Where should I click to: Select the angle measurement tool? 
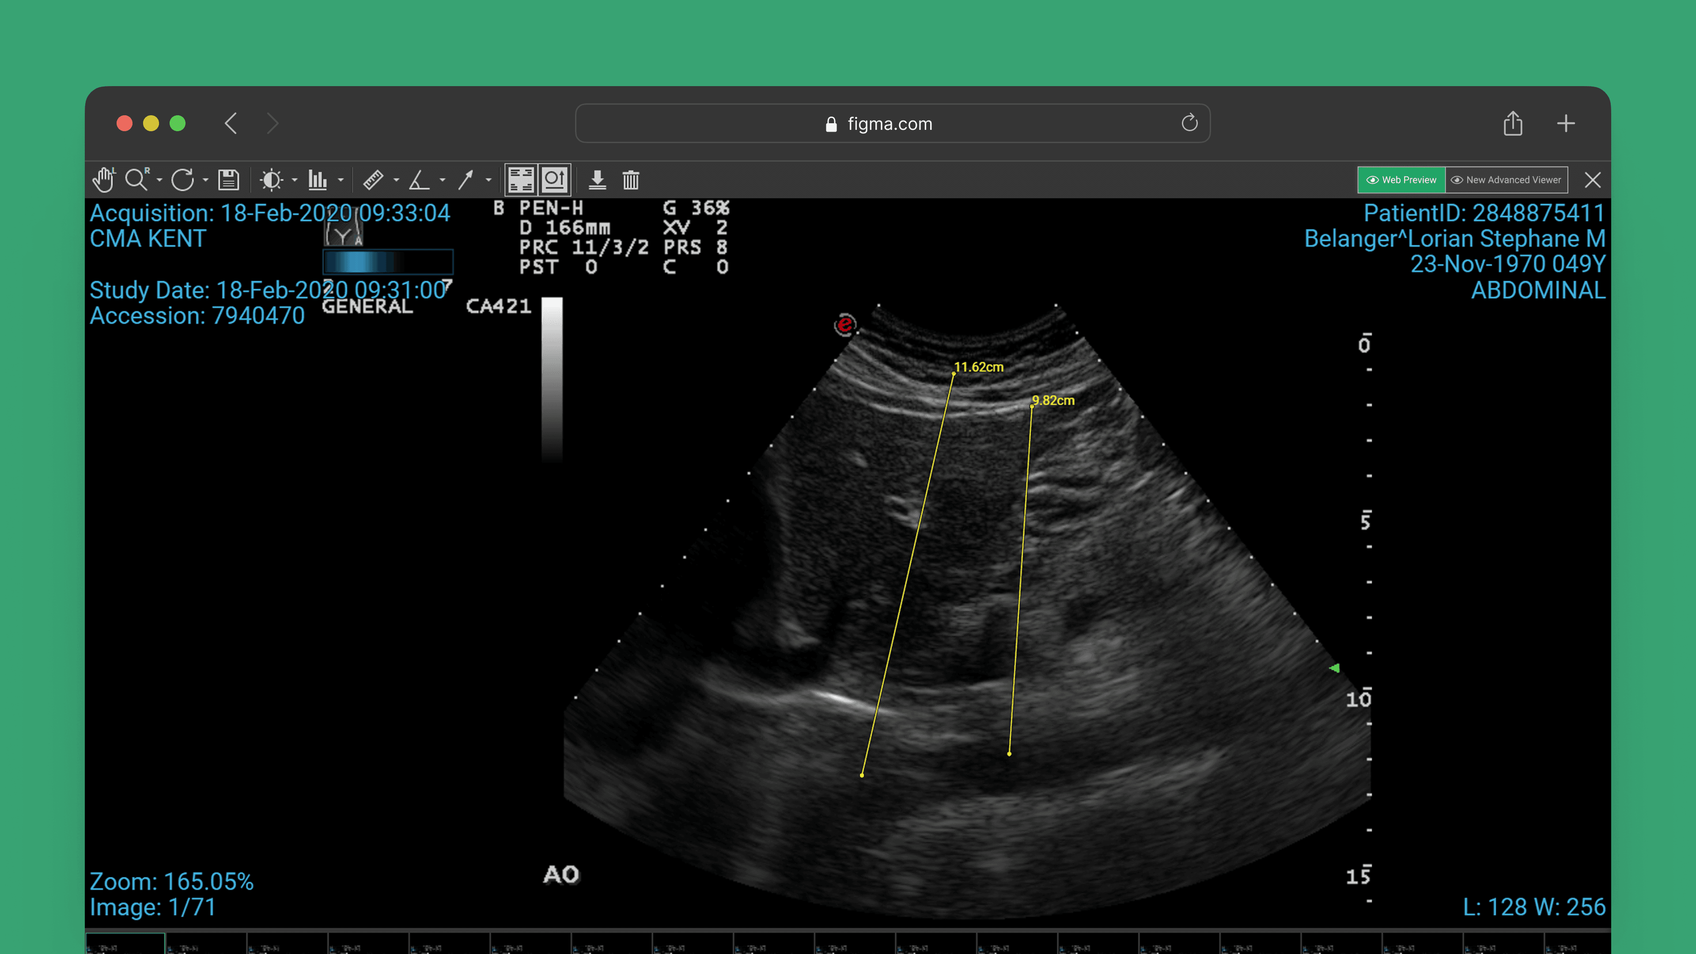click(419, 180)
